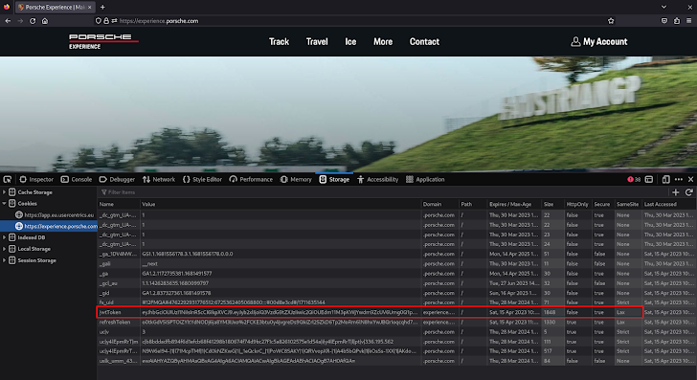Screen dimensions: 697x380
Task: Open the Contact page link
Action: (424, 42)
